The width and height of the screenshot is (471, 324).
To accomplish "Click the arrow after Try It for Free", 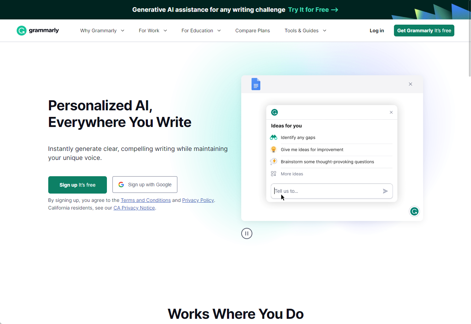I will tap(335, 10).
